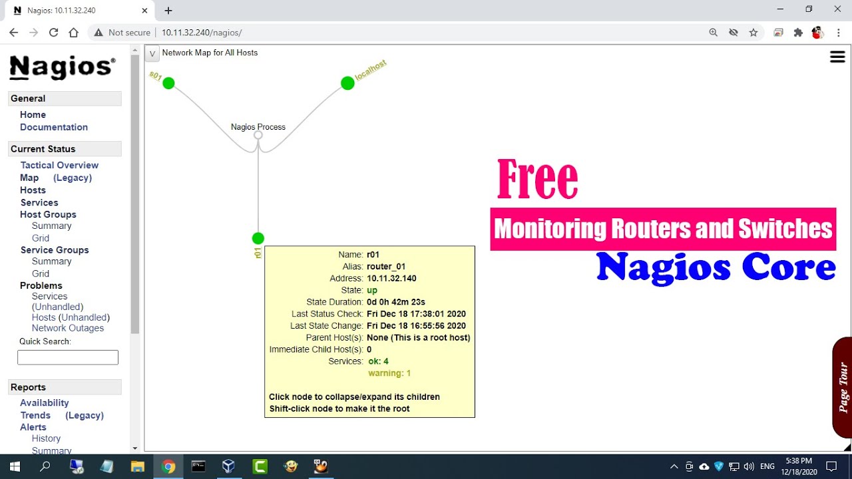This screenshot has width=852, height=479.
Task: Click the crossed-out eye icon in address bar
Action: (734, 33)
